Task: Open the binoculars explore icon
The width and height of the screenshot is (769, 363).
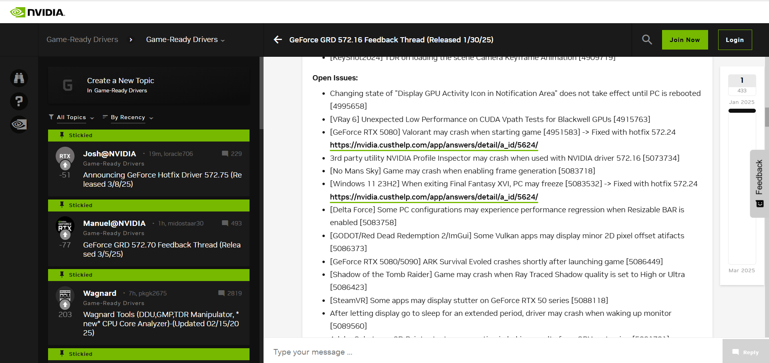Action: coord(19,78)
